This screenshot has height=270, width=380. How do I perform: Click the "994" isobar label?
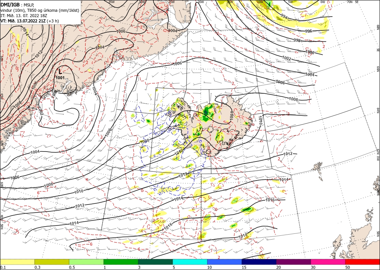[284, 16]
